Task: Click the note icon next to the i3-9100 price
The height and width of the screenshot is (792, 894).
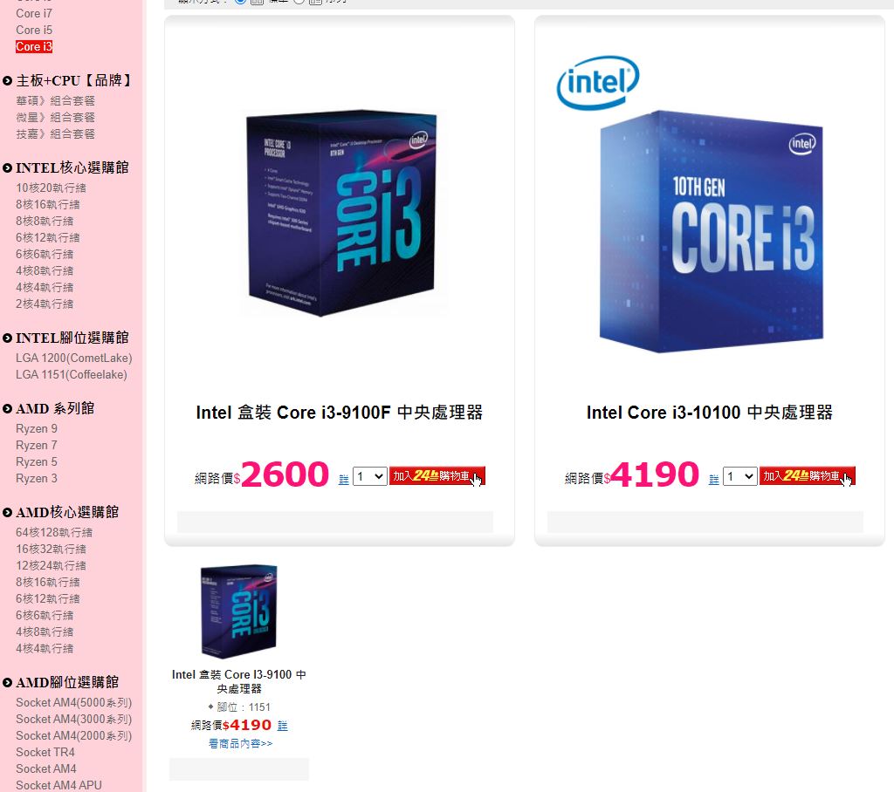Action: (x=283, y=726)
